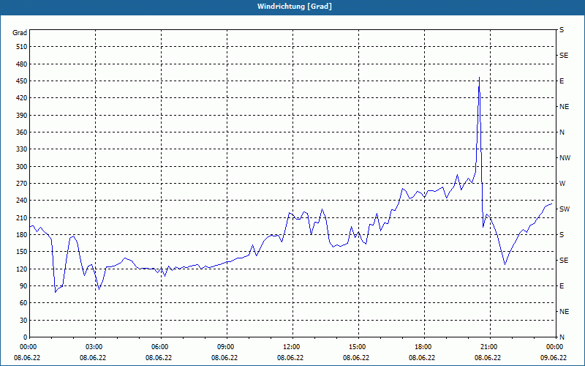Click the 150 degree axis label
This screenshot has height=366, width=585.
[x=22, y=252]
